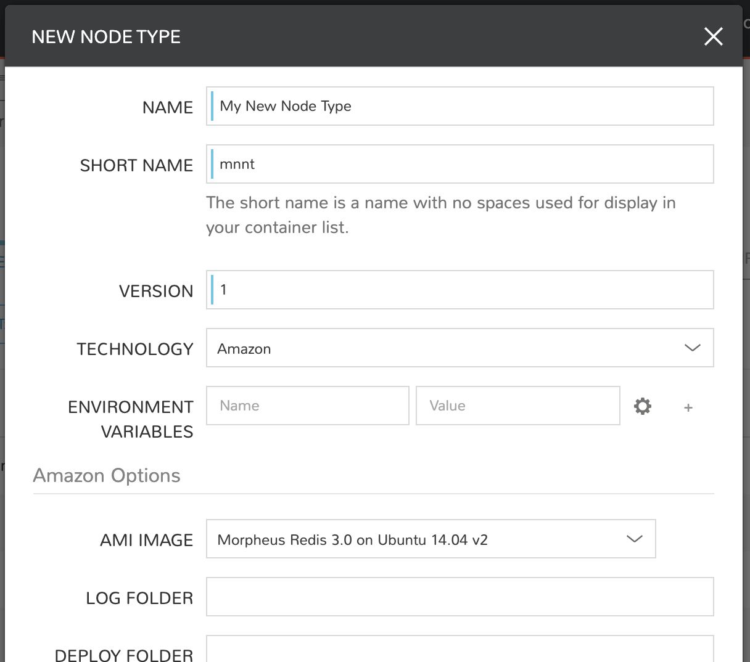Add another environment variable with plus icon
The width and height of the screenshot is (750, 662).
click(688, 407)
